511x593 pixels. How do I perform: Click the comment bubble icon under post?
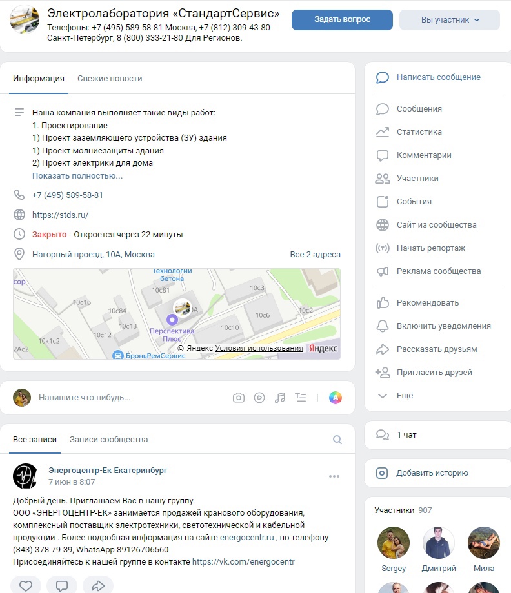62,586
